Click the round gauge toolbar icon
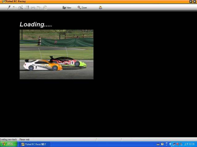 pyautogui.click(x=45, y=8)
